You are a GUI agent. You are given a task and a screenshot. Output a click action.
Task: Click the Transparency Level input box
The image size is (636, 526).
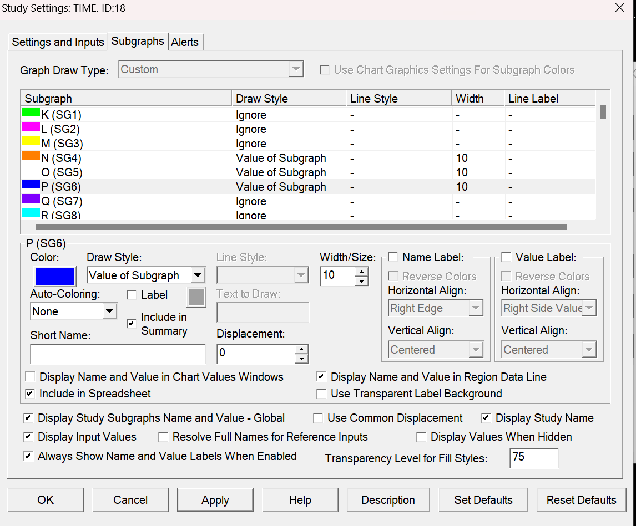[533, 458]
